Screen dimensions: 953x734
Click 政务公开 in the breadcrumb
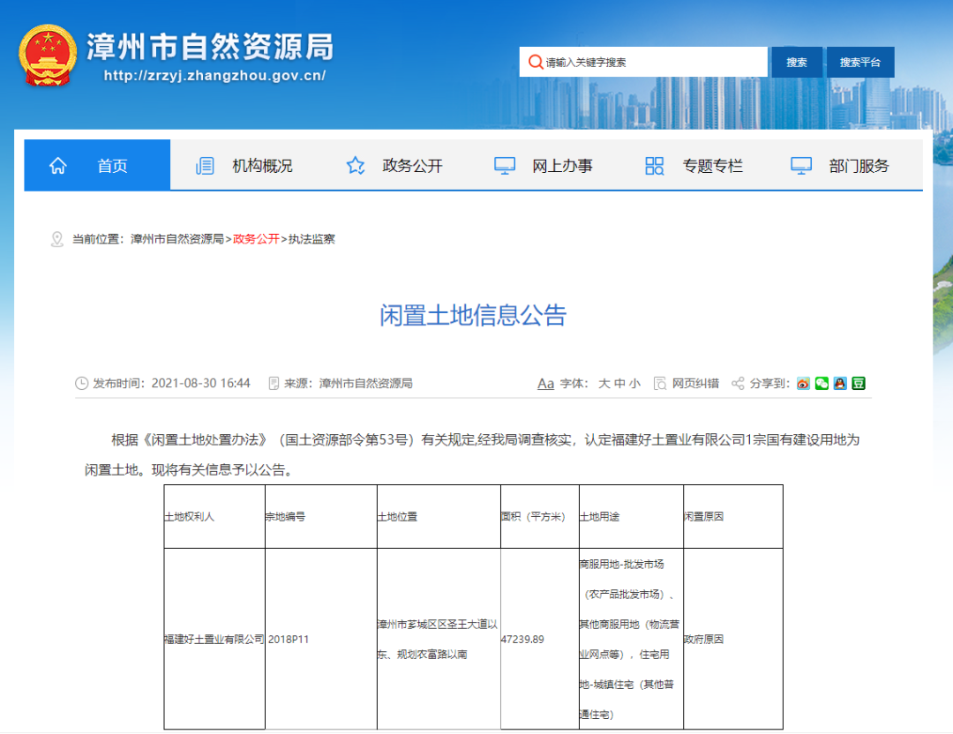point(256,239)
